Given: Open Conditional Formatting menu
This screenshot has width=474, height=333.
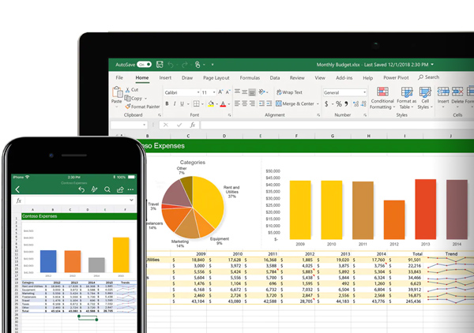Looking at the screenshot, I should 382,98.
